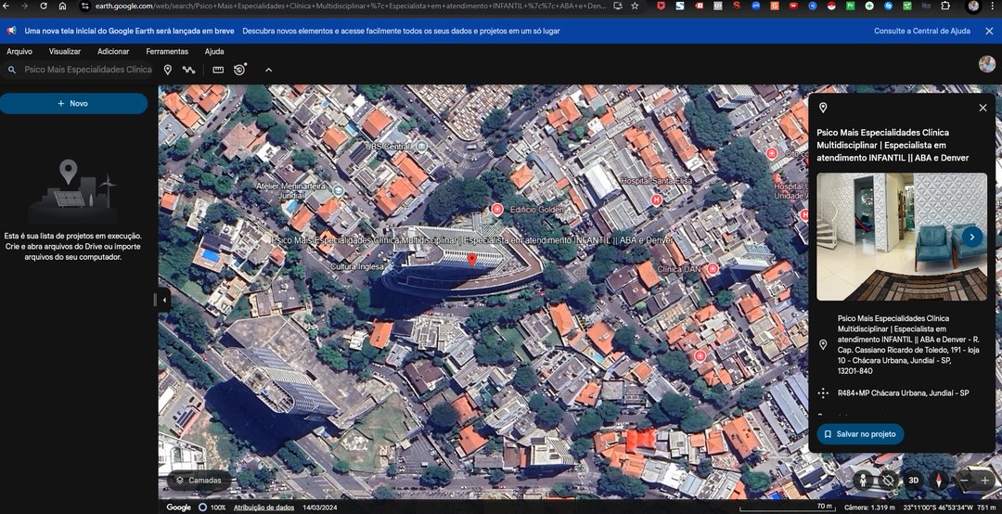The image size is (1002, 514).
Task: Zoom in with the plus button
Action: 984,480
